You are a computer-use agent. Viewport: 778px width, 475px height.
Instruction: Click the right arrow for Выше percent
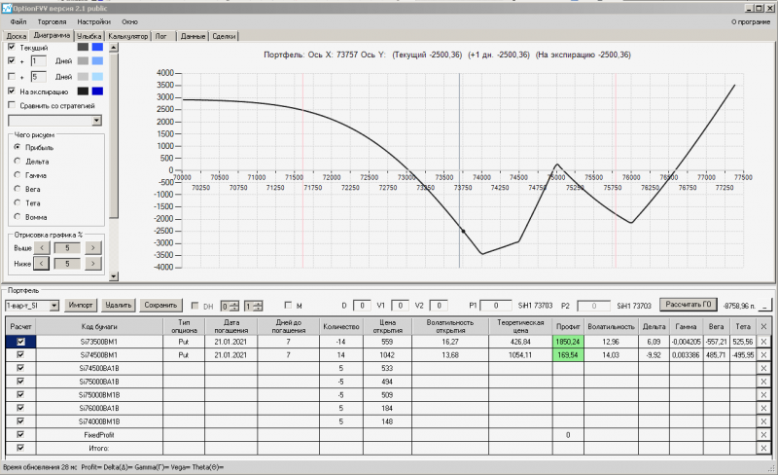click(92, 247)
